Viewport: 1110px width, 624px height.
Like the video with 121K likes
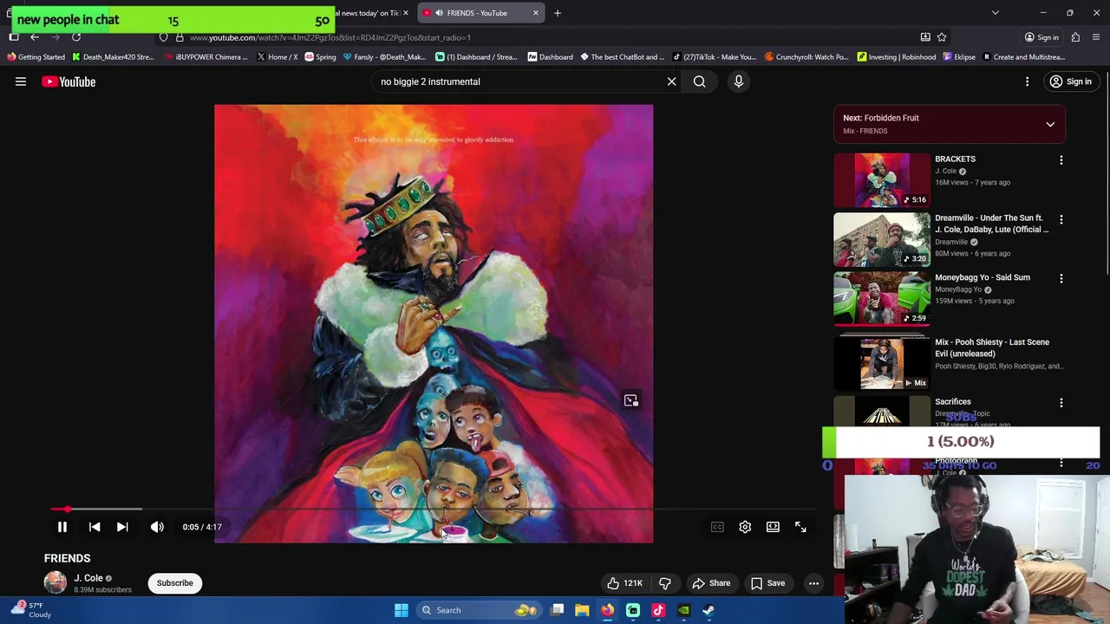pos(624,583)
